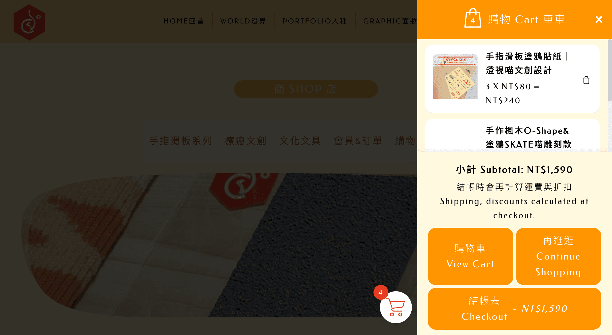612x335 pixels.
Task: Select the 療癒文創 category tab
Action: [246, 141]
